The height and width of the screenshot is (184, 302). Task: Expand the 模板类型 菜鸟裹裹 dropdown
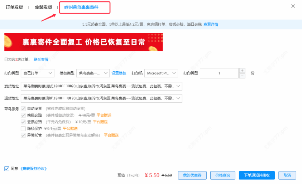[93, 73]
